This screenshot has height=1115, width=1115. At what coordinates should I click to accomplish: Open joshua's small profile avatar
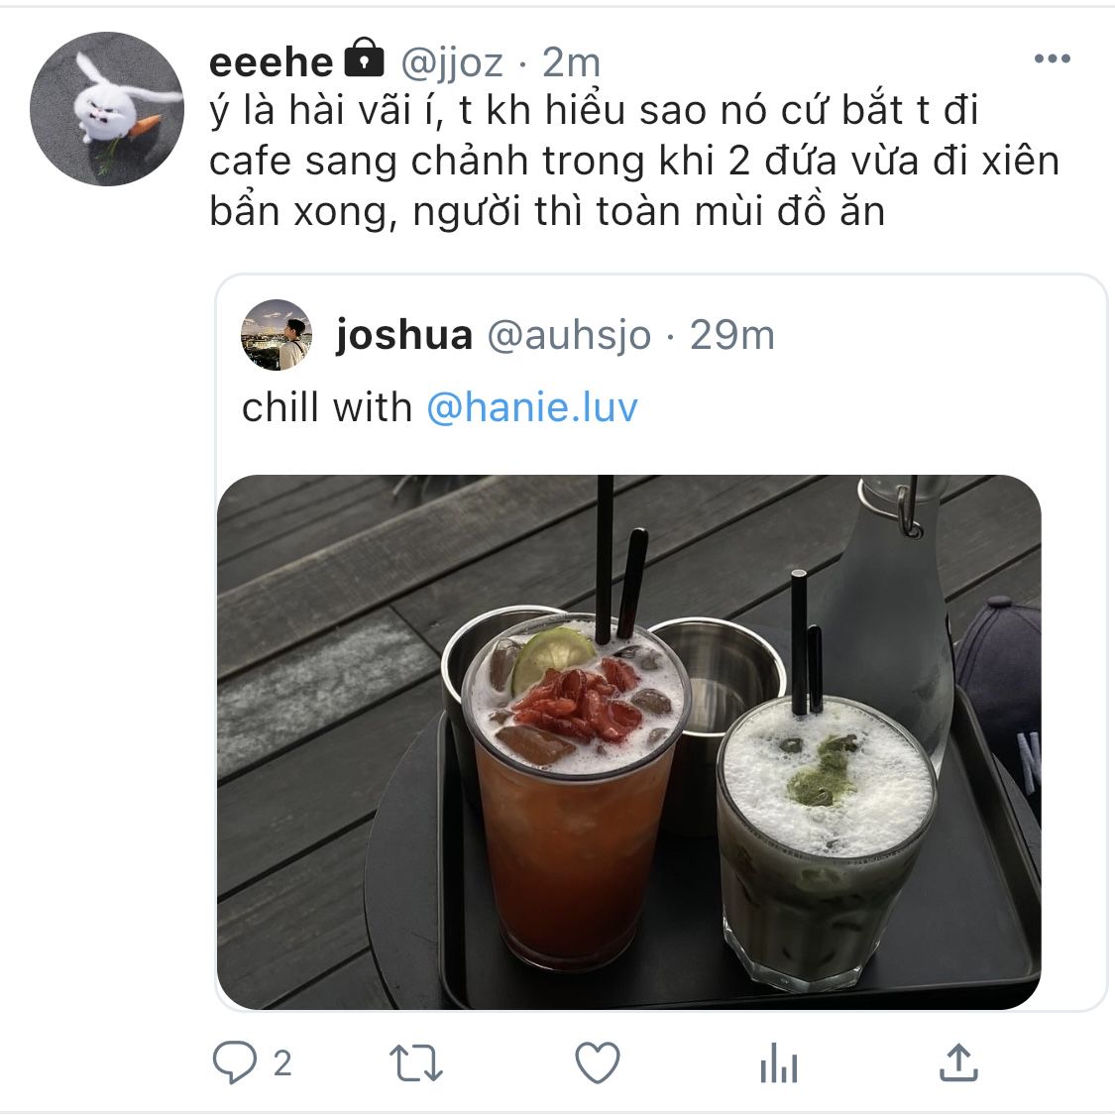click(x=277, y=335)
